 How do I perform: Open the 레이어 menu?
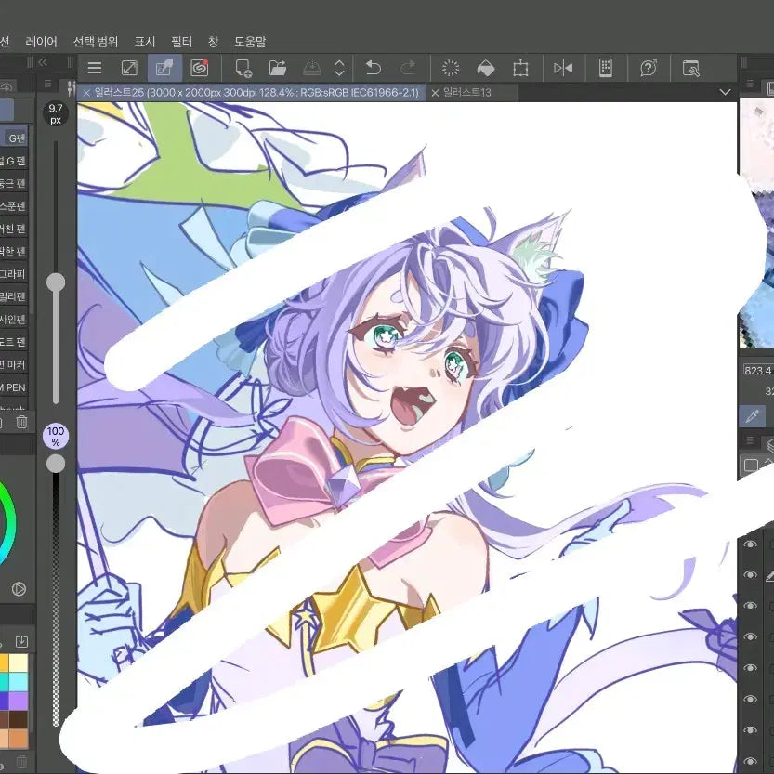[42, 42]
